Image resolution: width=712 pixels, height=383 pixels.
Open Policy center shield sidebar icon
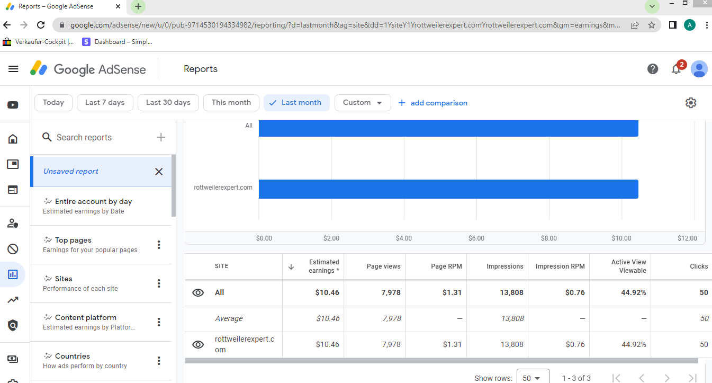(x=13, y=325)
